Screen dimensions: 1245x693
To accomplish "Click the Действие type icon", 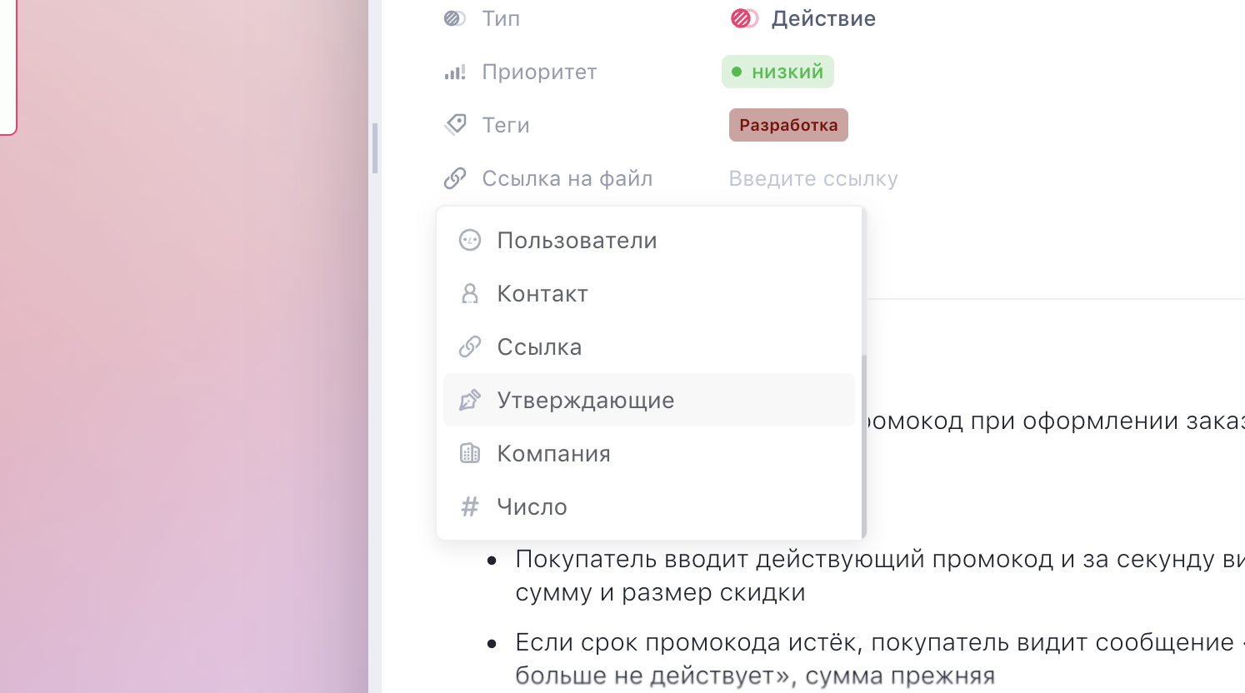I will [744, 18].
